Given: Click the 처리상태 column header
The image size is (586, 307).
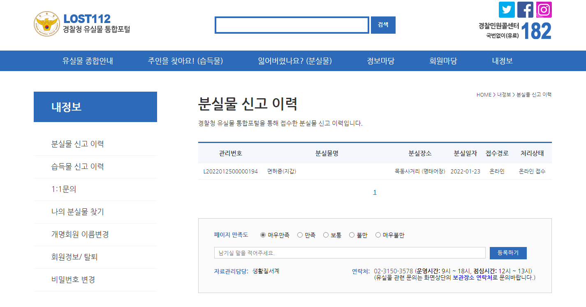Looking at the screenshot, I should click(532, 153).
